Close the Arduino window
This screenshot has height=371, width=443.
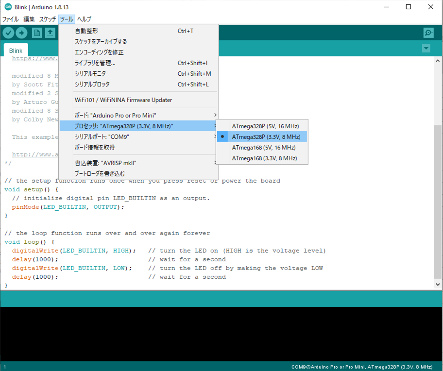point(430,7)
